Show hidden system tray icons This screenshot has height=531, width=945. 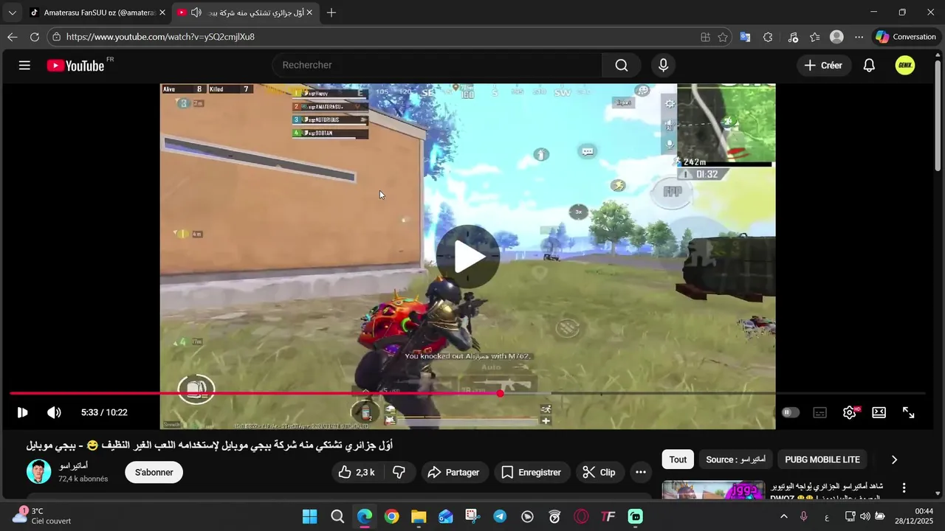(x=783, y=516)
